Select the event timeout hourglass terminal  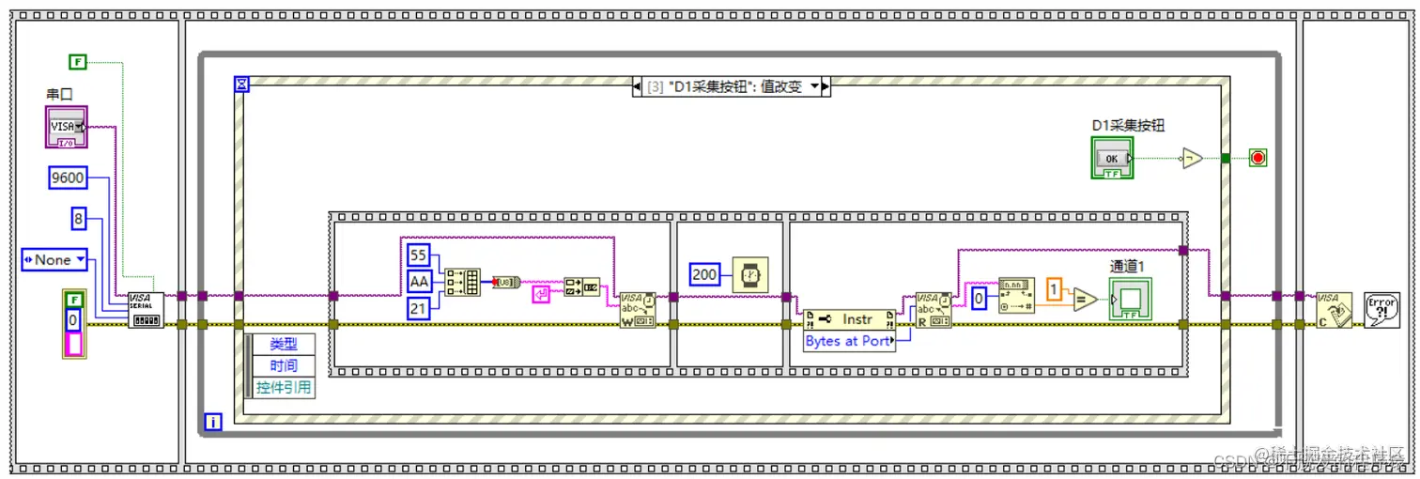241,85
